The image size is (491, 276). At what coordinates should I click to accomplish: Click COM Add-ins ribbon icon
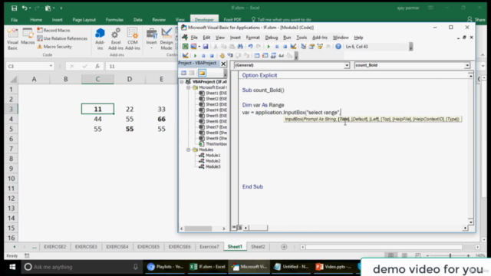[x=132, y=39]
